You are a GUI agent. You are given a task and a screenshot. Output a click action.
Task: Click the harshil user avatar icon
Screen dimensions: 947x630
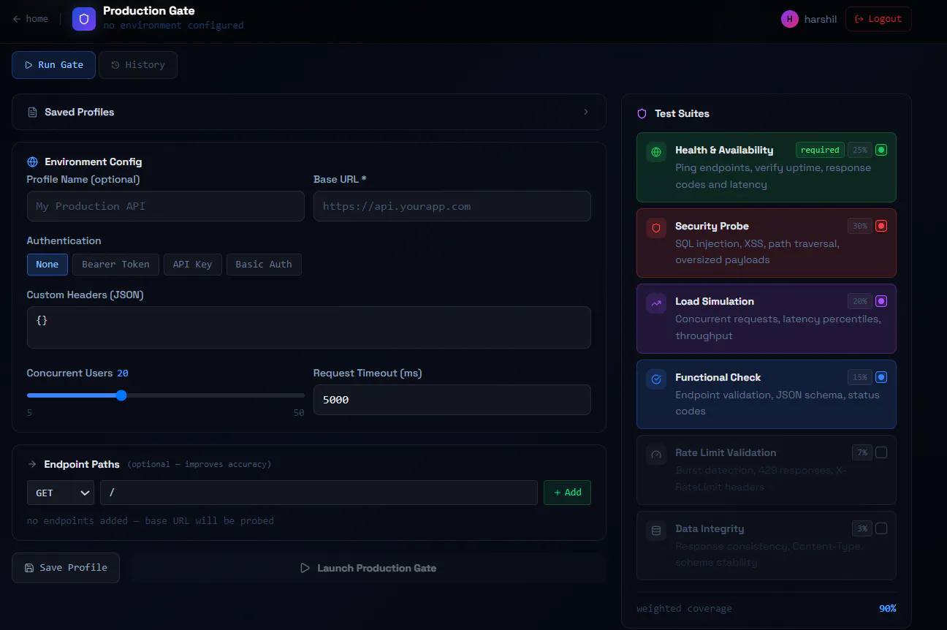click(789, 19)
